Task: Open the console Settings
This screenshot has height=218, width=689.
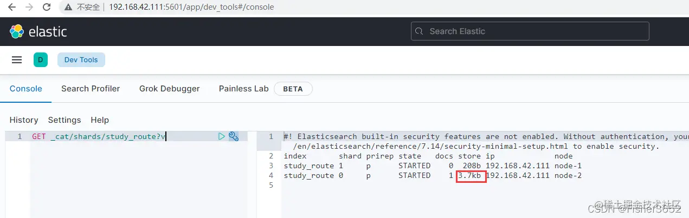Action: pyautogui.click(x=65, y=120)
